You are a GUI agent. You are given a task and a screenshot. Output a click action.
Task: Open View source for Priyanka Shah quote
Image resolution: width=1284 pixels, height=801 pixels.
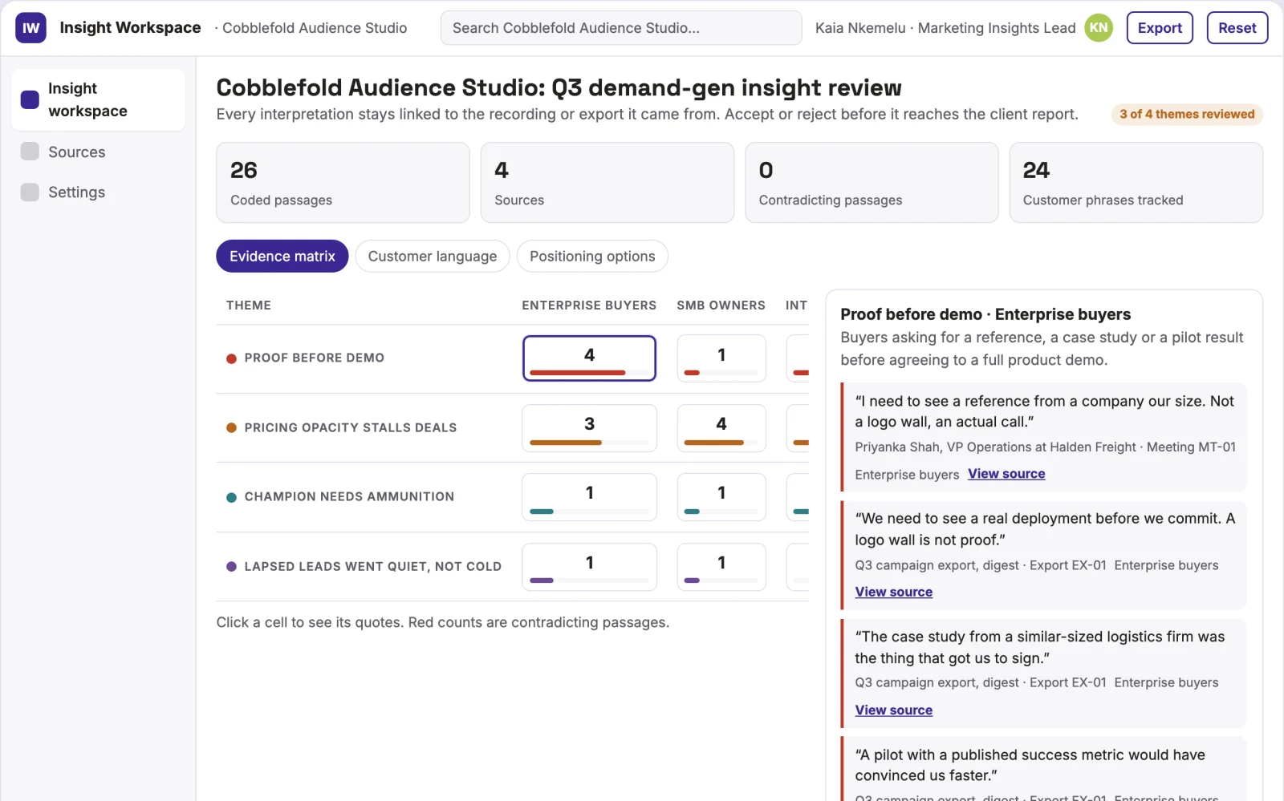[1006, 474]
